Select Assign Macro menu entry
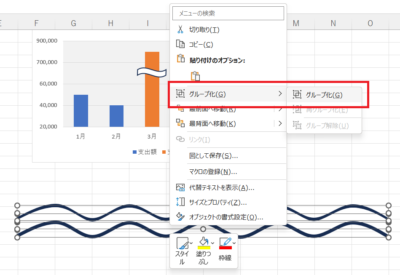The image size is (400, 275). [213, 171]
